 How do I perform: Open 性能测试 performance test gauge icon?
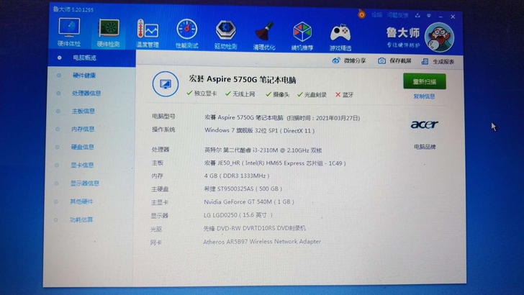pos(186,30)
